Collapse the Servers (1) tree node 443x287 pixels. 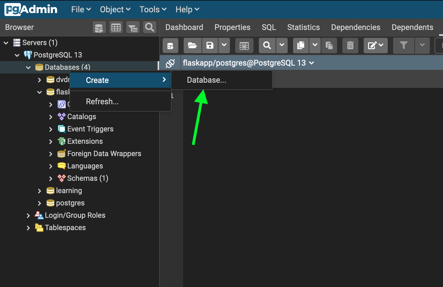coord(6,43)
